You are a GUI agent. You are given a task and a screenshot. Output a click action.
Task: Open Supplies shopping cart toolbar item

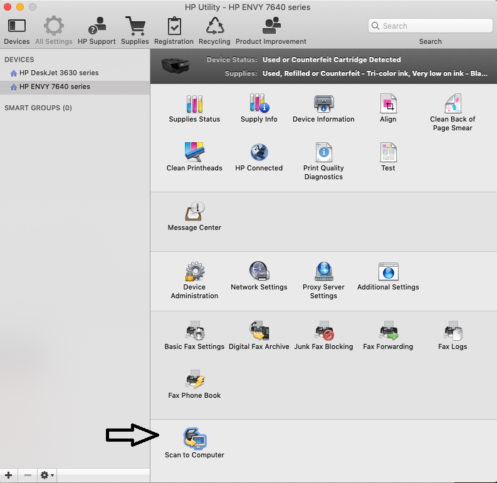point(135,31)
